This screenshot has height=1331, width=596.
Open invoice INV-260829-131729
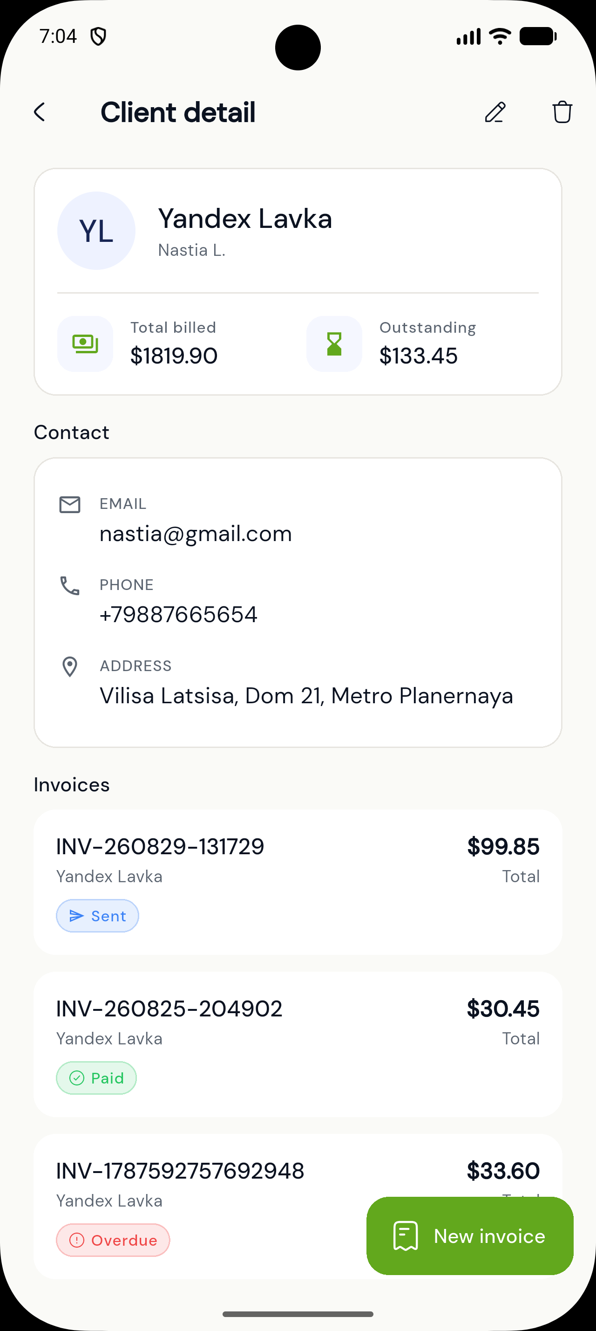coord(298,882)
